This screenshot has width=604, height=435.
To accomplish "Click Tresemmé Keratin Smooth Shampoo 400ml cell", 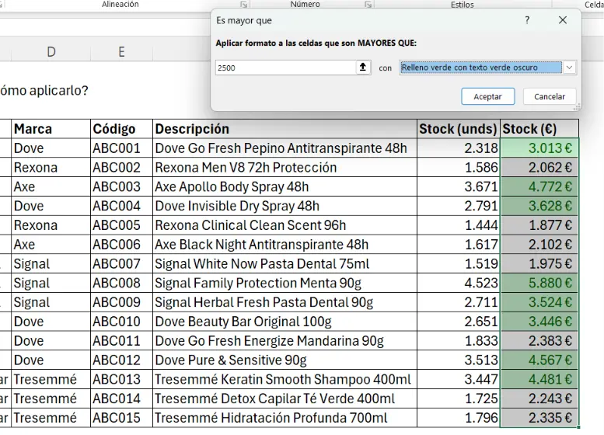I will coord(285,379).
